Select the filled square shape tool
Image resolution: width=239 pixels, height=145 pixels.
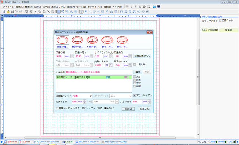tap(86, 12)
